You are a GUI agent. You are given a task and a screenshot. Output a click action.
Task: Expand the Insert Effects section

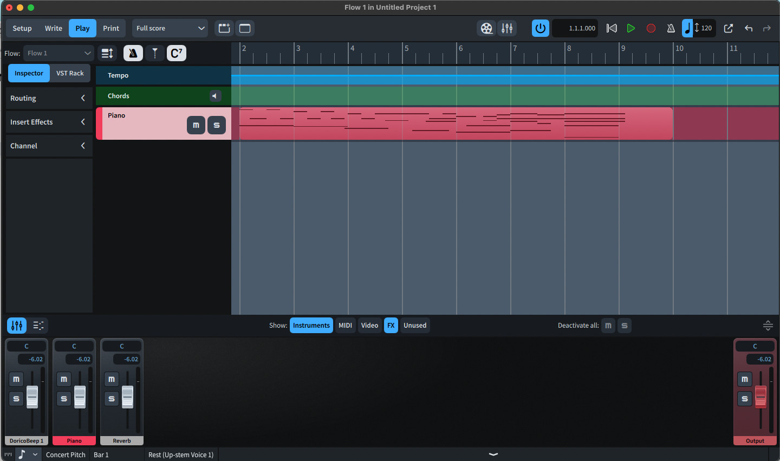tap(49, 122)
